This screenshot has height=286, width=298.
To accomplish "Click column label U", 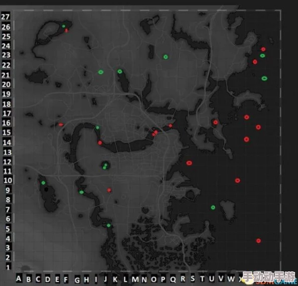I will 212,279.
